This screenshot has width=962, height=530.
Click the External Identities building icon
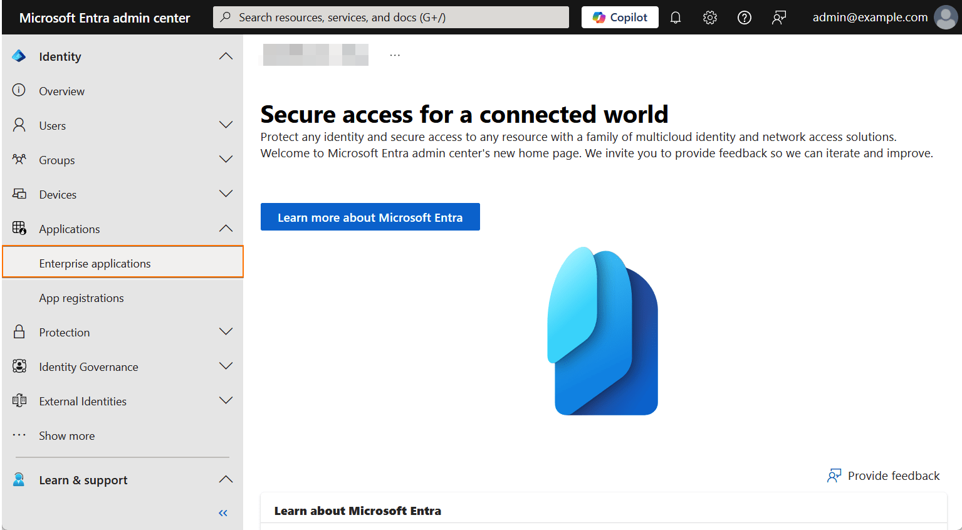[19, 400]
